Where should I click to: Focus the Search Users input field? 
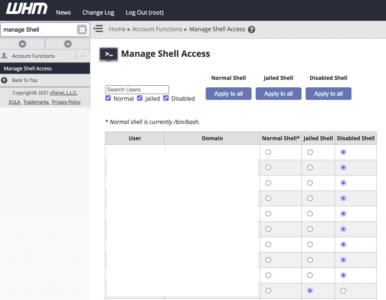(x=137, y=90)
